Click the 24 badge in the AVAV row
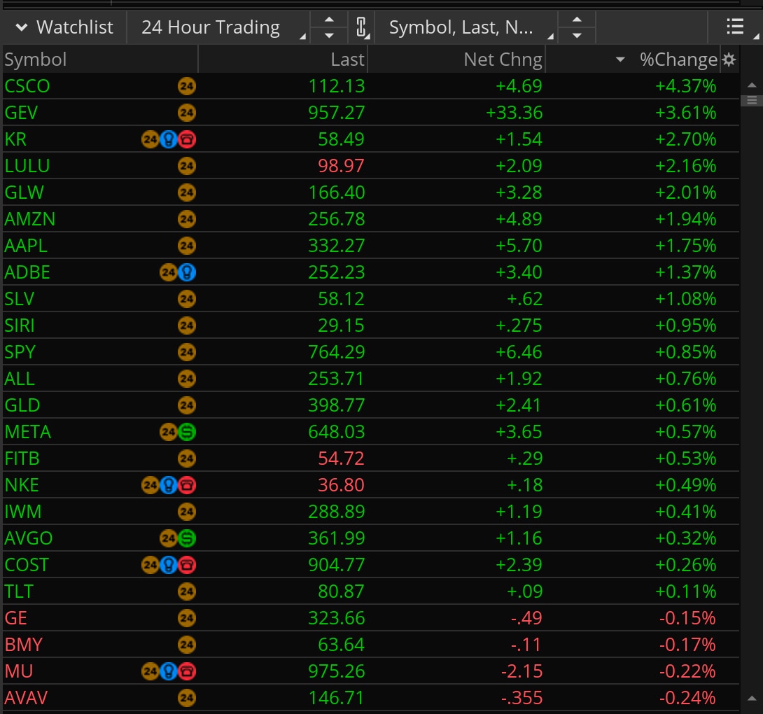The width and height of the screenshot is (763, 714). pos(186,698)
